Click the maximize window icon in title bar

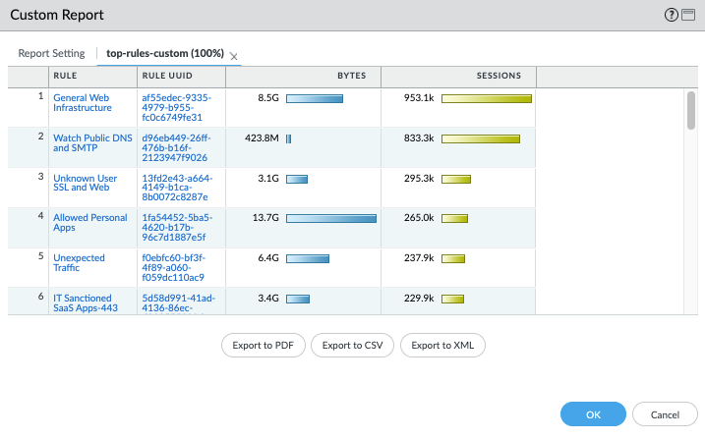coord(688,15)
